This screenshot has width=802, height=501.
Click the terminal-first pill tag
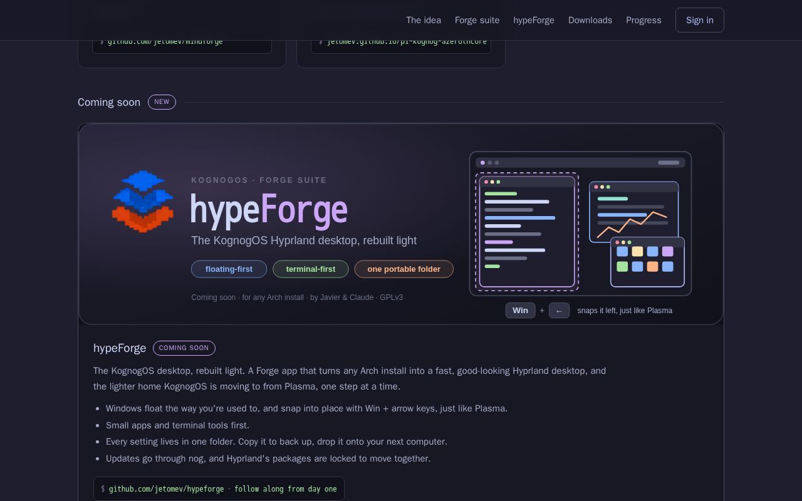pos(311,269)
